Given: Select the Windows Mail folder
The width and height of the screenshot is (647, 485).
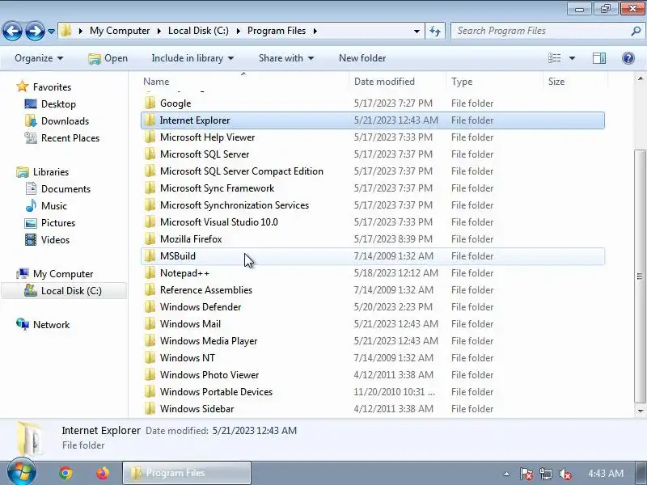Looking at the screenshot, I should pos(373,324).
